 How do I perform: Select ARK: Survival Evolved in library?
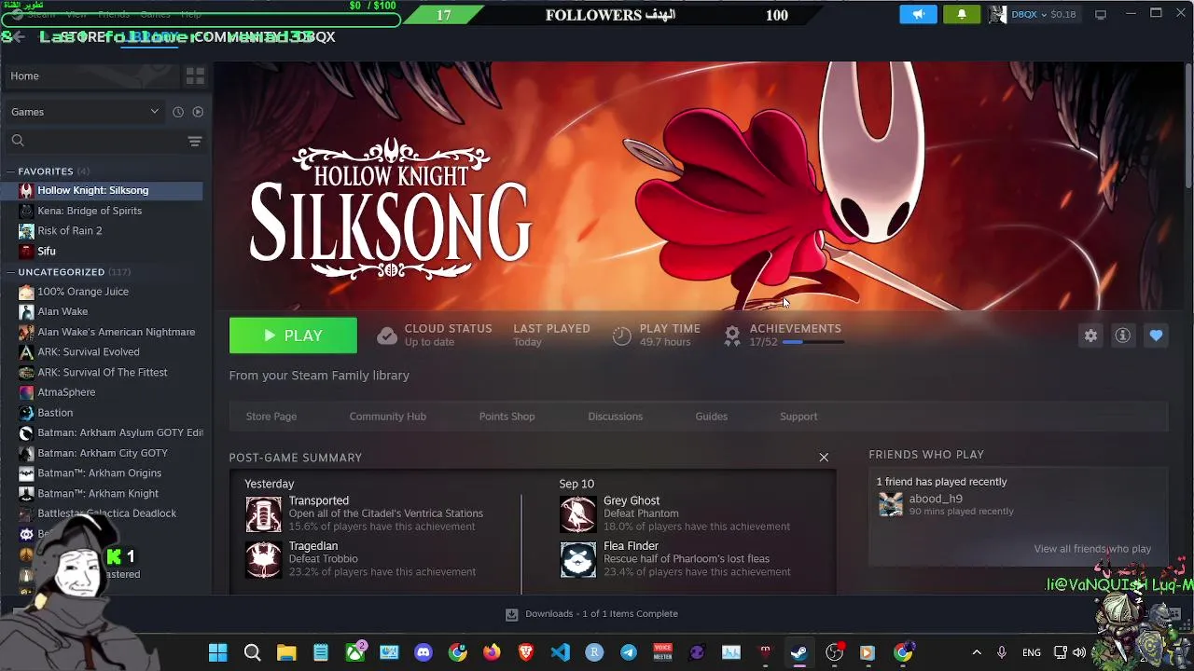click(89, 352)
